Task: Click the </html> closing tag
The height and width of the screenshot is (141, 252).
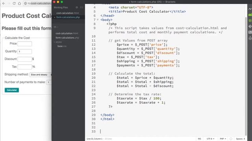Action: click(107, 119)
